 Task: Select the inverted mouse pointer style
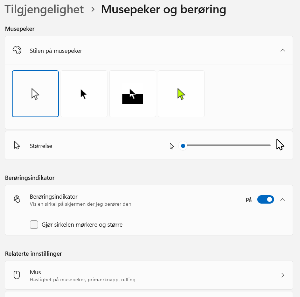(133, 94)
